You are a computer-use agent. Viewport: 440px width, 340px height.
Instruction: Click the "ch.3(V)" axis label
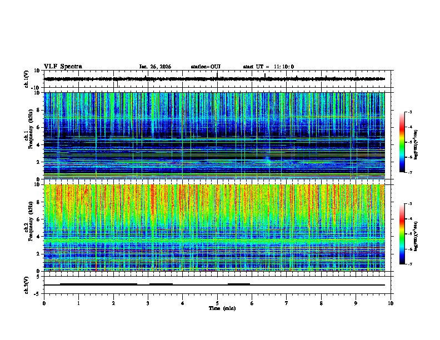click(26, 285)
